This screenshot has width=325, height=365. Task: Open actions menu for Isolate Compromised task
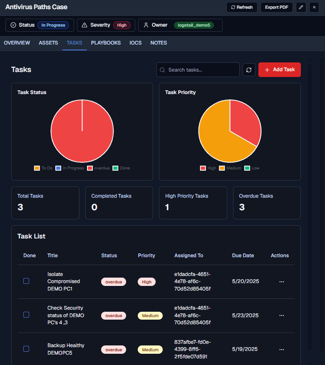[282, 282]
